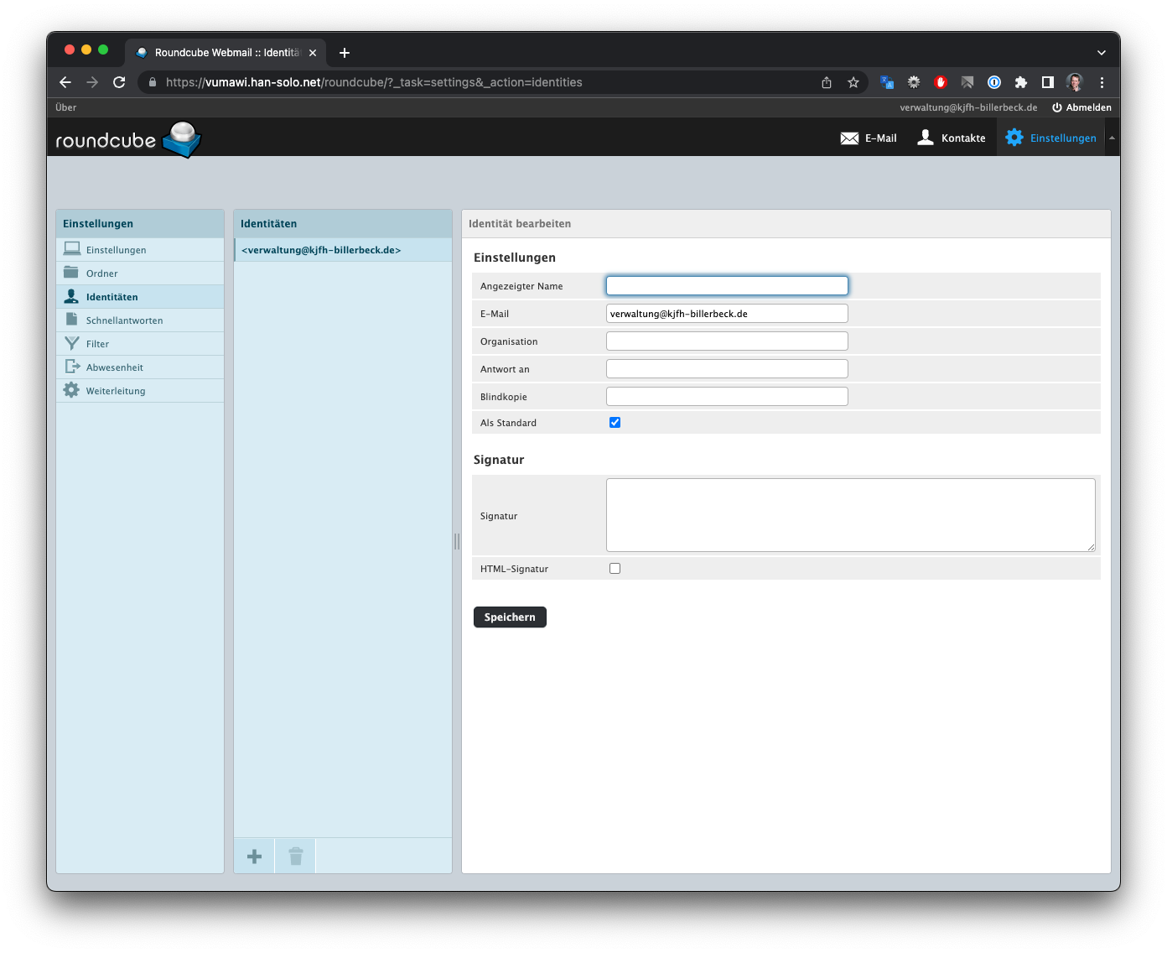Open Ordner settings in sidebar
The image size is (1167, 953).
click(101, 273)
